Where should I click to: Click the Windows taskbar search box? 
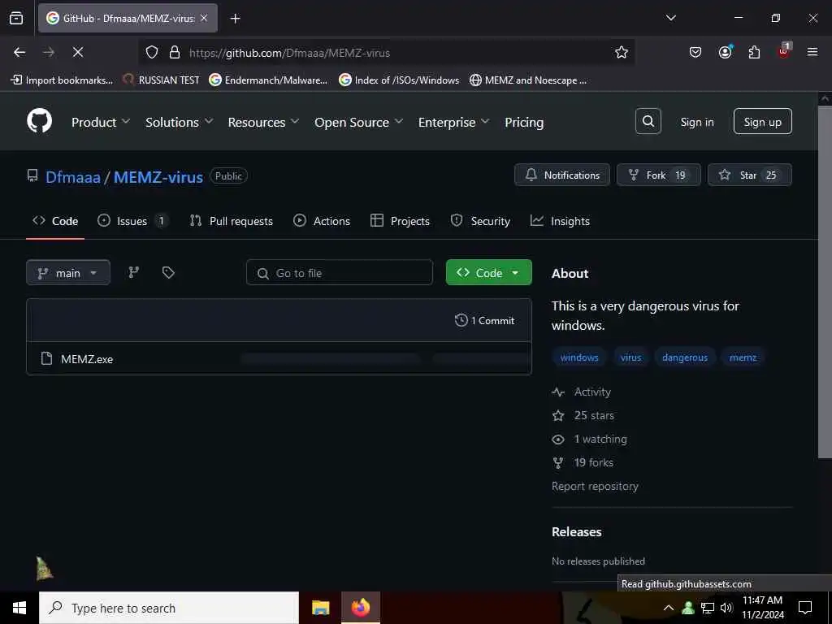click(169, 608)
